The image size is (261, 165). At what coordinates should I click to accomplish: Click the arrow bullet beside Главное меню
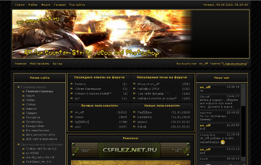[x=19, y=87]
